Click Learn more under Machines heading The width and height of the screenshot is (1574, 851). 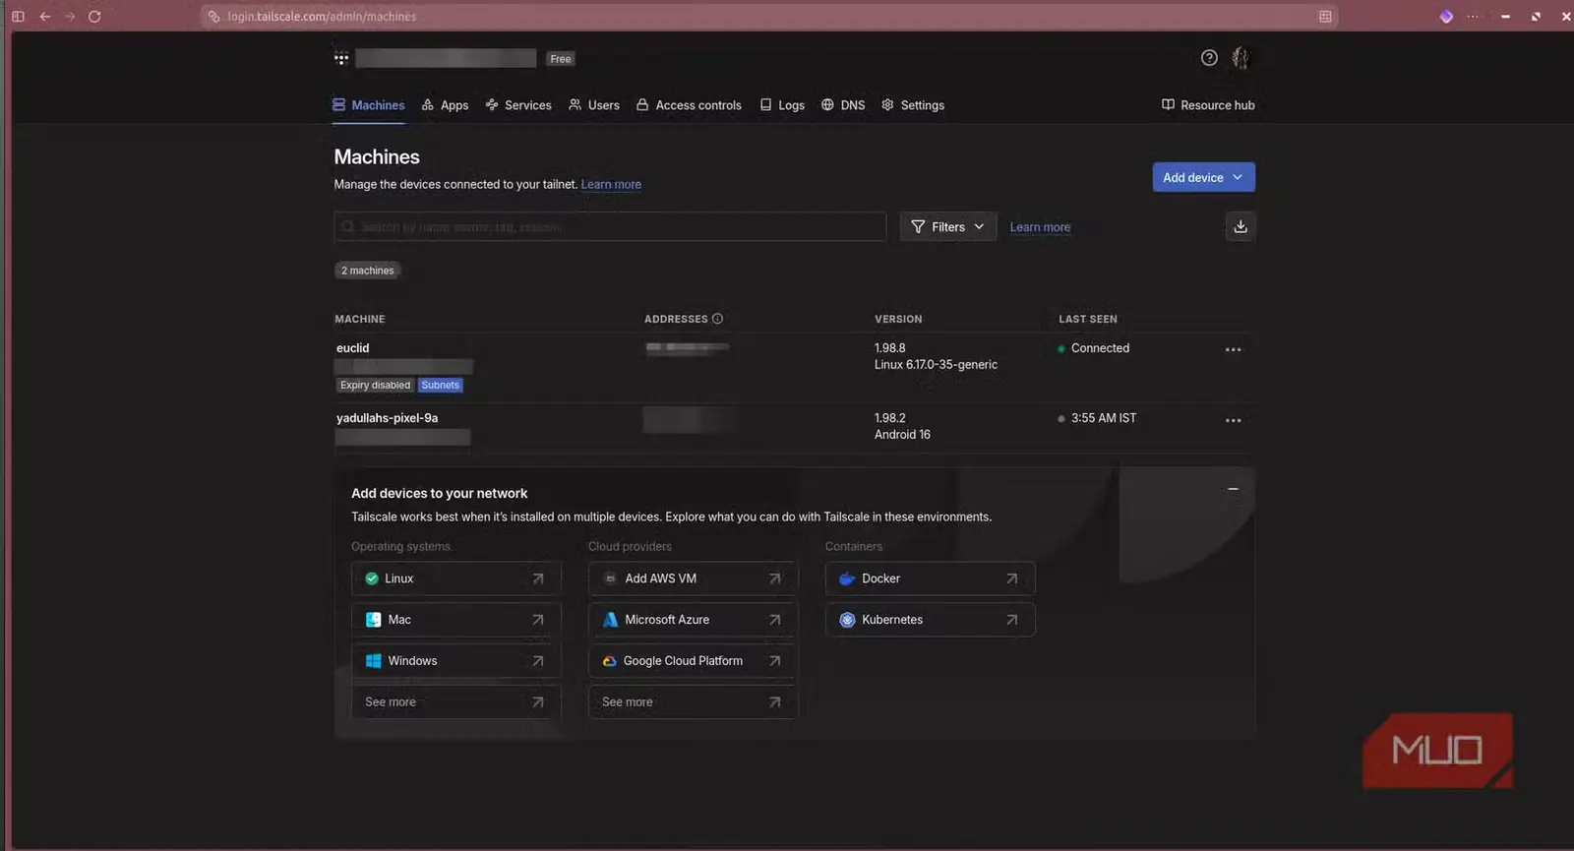point(611,185)
